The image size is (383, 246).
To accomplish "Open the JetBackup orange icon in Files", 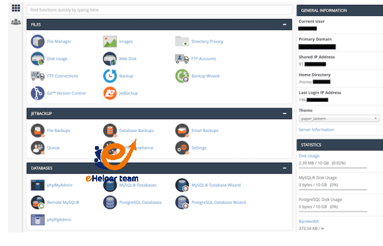I will tap(110, 93).
